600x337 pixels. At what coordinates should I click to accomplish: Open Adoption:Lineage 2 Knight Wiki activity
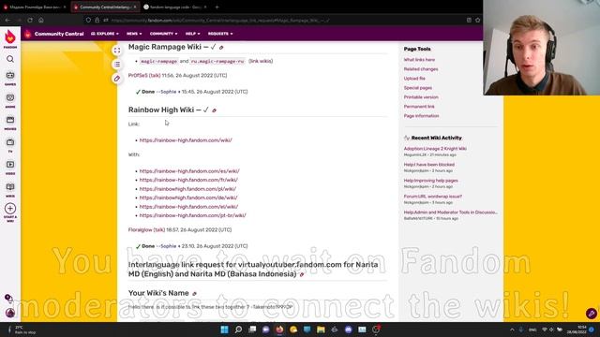[x=435, y=149]
